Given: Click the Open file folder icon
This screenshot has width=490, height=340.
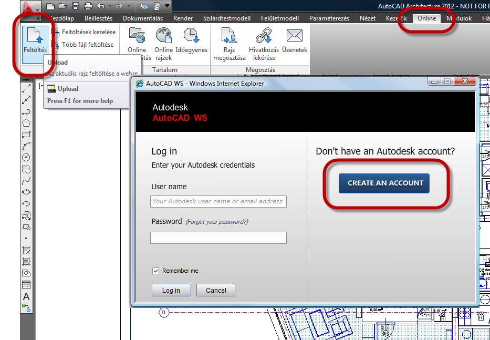Looking at the screenshot, I should tap(63, 6).
